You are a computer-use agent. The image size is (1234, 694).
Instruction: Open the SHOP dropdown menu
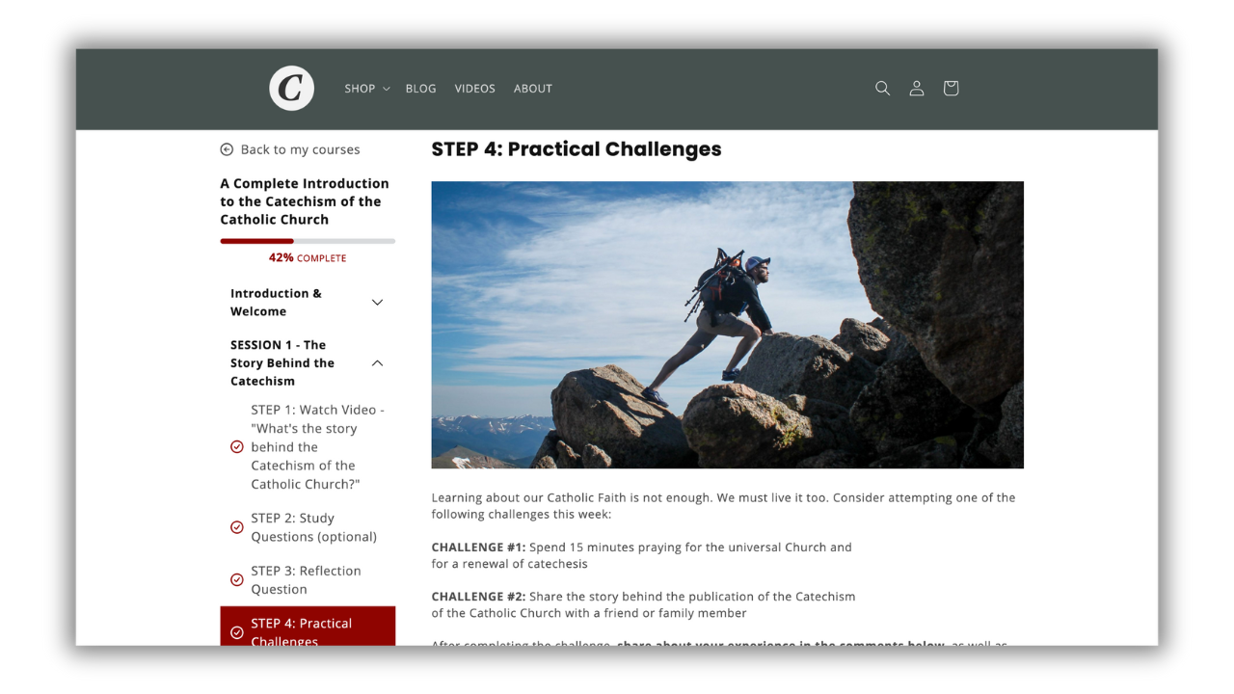[x=367, y=89]
